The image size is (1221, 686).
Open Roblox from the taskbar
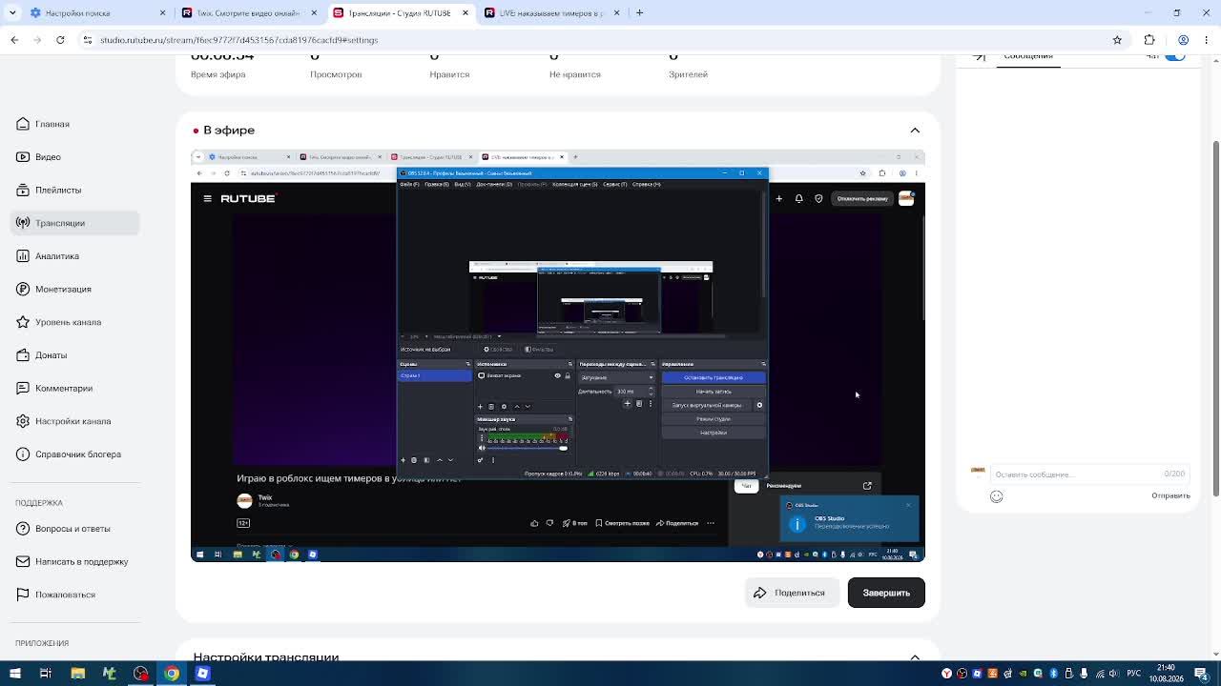click(202, 674)
